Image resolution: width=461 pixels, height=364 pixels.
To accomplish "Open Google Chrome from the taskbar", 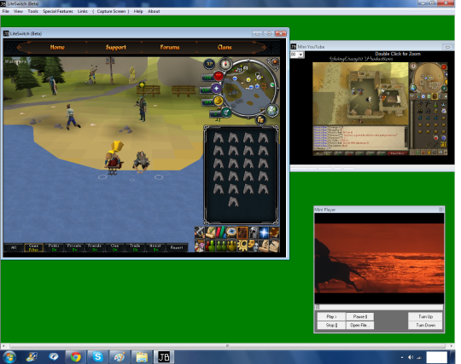I will click(x=76, y=357).
